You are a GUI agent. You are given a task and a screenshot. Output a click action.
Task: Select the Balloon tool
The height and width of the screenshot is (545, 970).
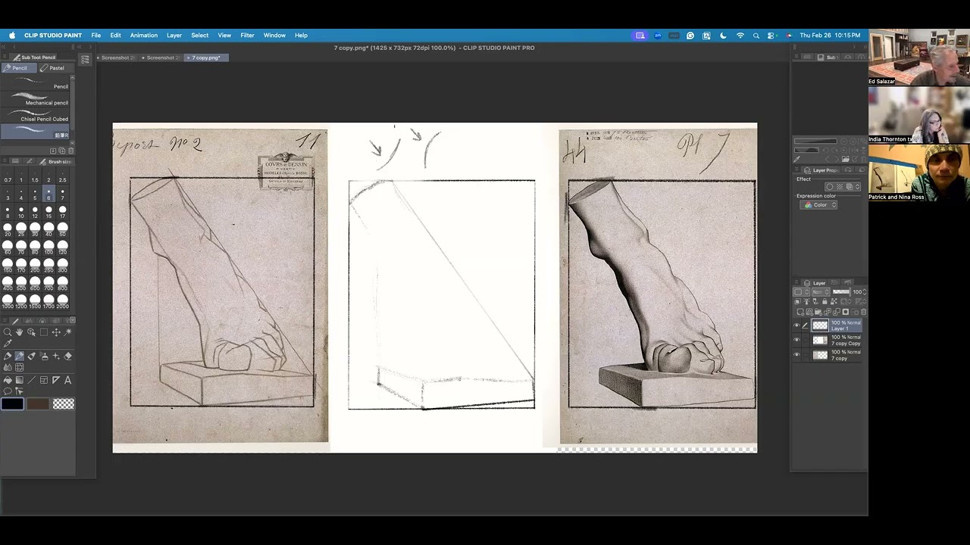coord(8,391)
